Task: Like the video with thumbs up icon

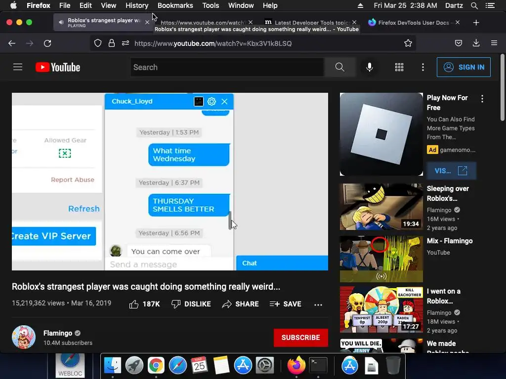Action: 133,304
